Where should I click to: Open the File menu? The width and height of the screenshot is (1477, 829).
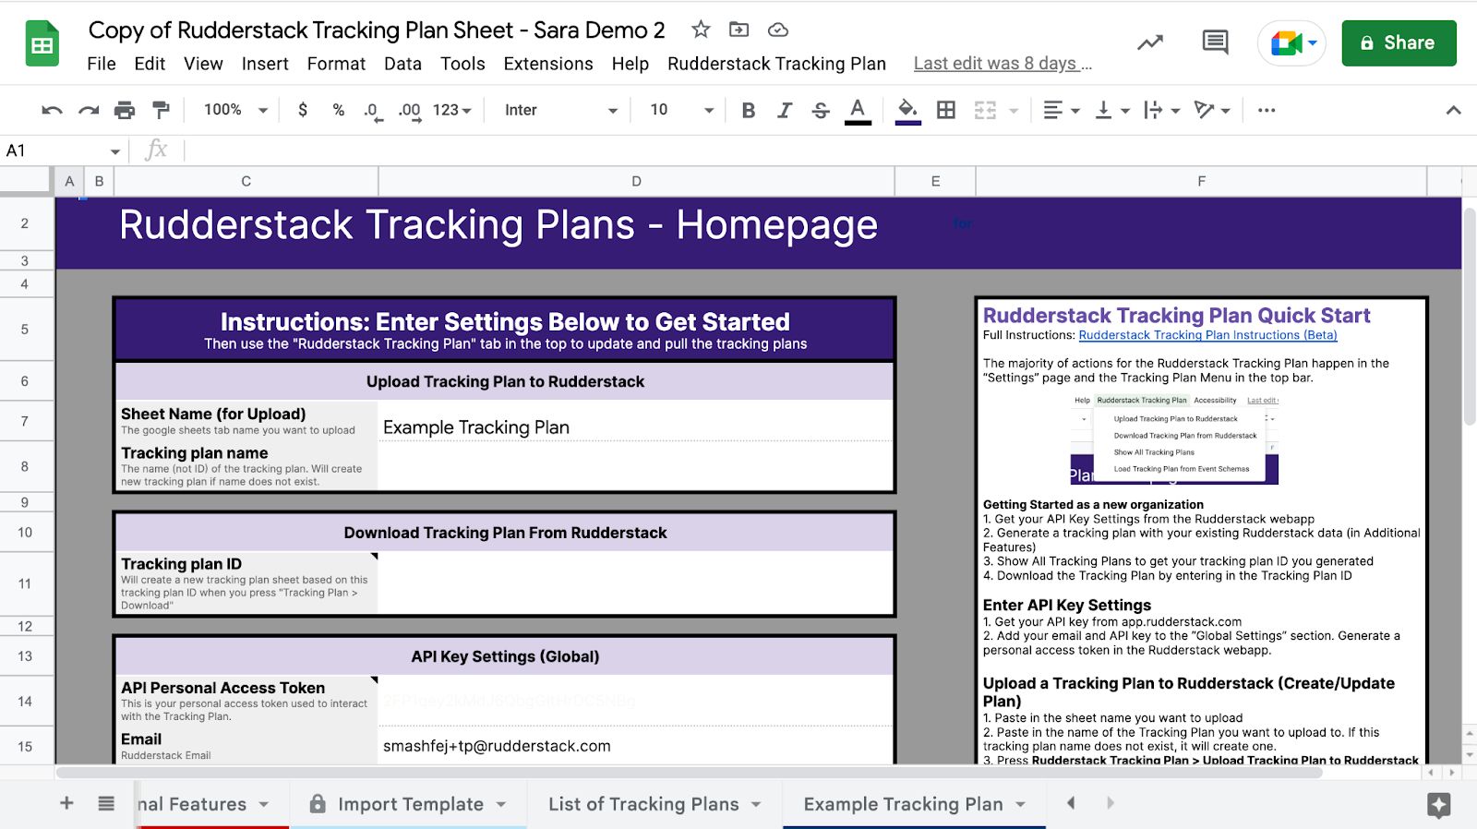pos(102,64)
